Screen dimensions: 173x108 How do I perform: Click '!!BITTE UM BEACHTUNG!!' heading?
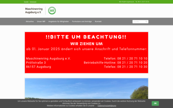click(x=86, y=37)
